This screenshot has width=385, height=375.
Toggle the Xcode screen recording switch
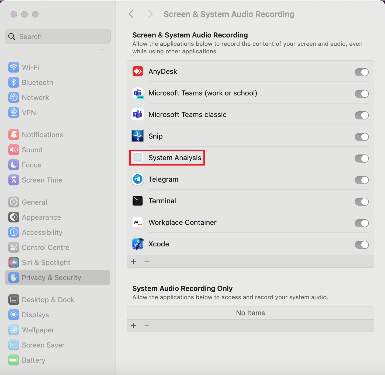[362, 245]
